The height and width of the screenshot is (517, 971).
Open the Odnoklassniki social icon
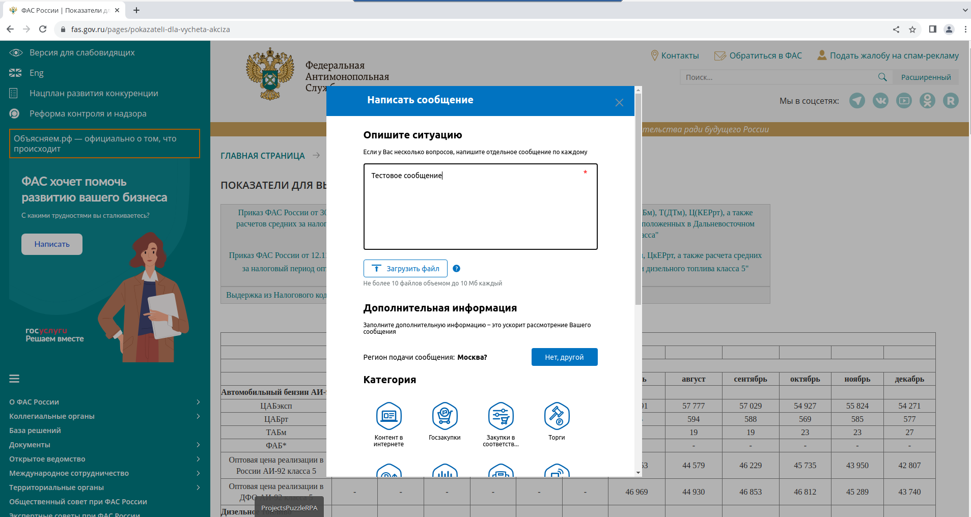click(x=927, y=101)
